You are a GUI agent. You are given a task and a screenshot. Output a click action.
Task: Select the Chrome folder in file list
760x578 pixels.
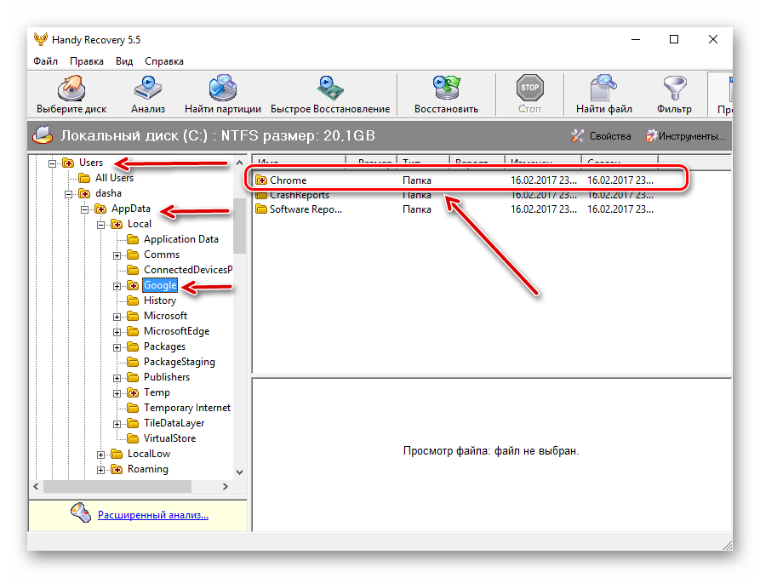point(288,180)
